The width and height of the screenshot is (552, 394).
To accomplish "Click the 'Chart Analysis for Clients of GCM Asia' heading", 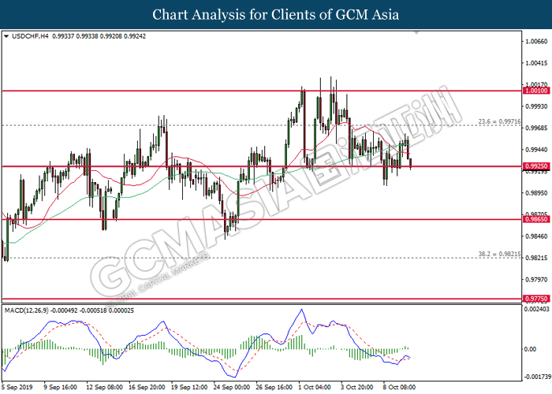I will [276, 15].
